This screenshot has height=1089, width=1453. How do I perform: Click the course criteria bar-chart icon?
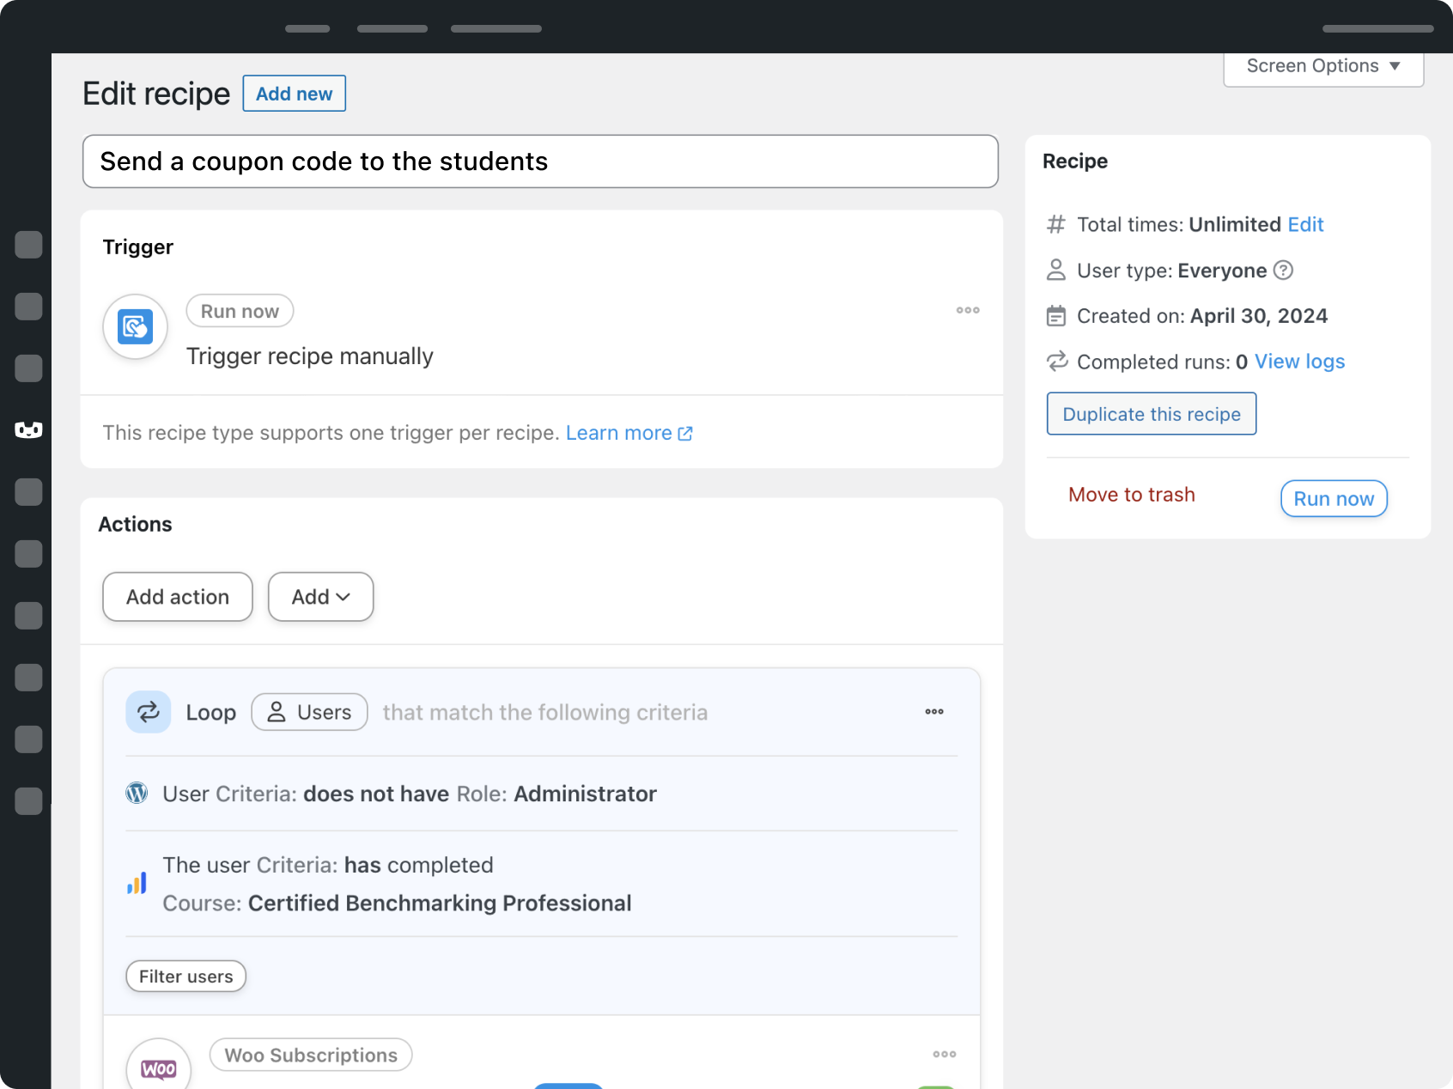click(137, 884)
